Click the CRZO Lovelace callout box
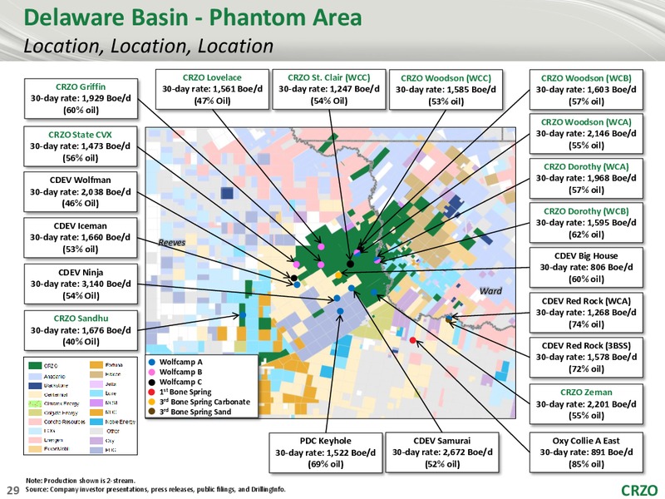Viewport: 665px width, 499px height. (x=212, y=90)
